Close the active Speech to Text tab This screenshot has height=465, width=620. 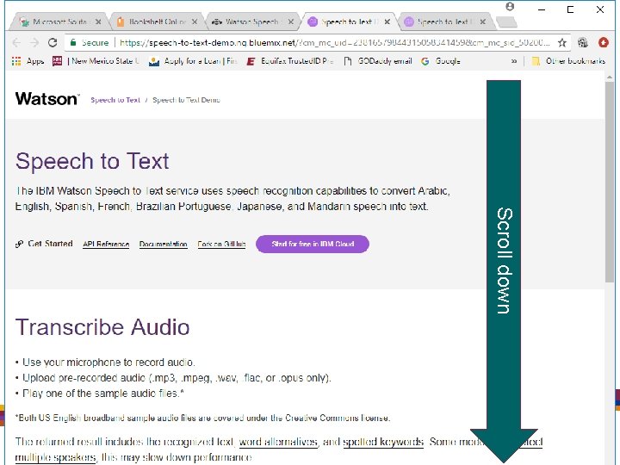click(x=387, y=22)
